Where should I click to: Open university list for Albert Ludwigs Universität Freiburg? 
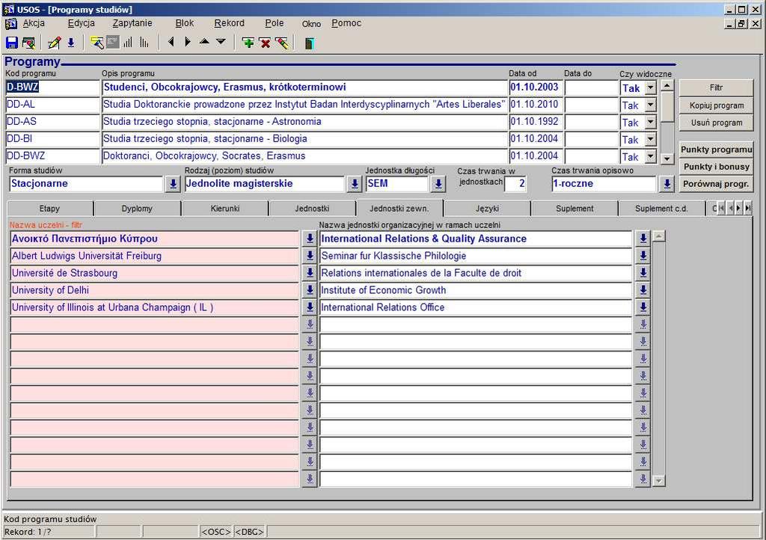(x=310, y=256)
